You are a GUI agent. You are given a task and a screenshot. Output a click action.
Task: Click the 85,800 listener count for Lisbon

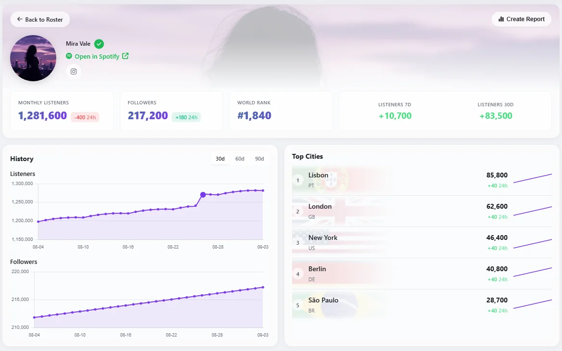[x=497, y=175]
